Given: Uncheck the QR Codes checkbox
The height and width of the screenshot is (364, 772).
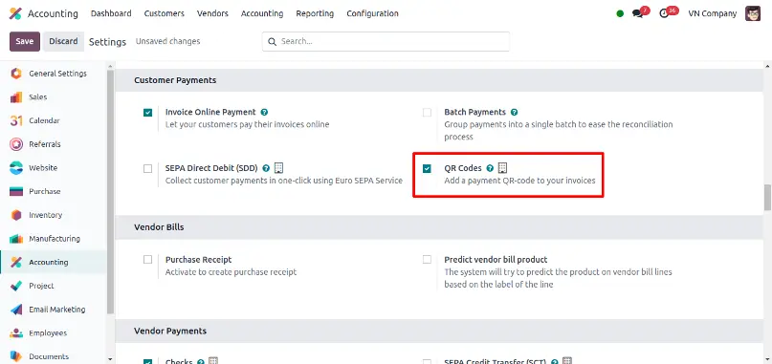Looking at the screenshot, I should click(427, 169).
